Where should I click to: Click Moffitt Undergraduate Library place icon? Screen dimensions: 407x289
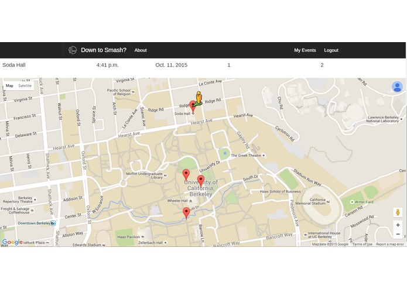click(x=165, y=176)
